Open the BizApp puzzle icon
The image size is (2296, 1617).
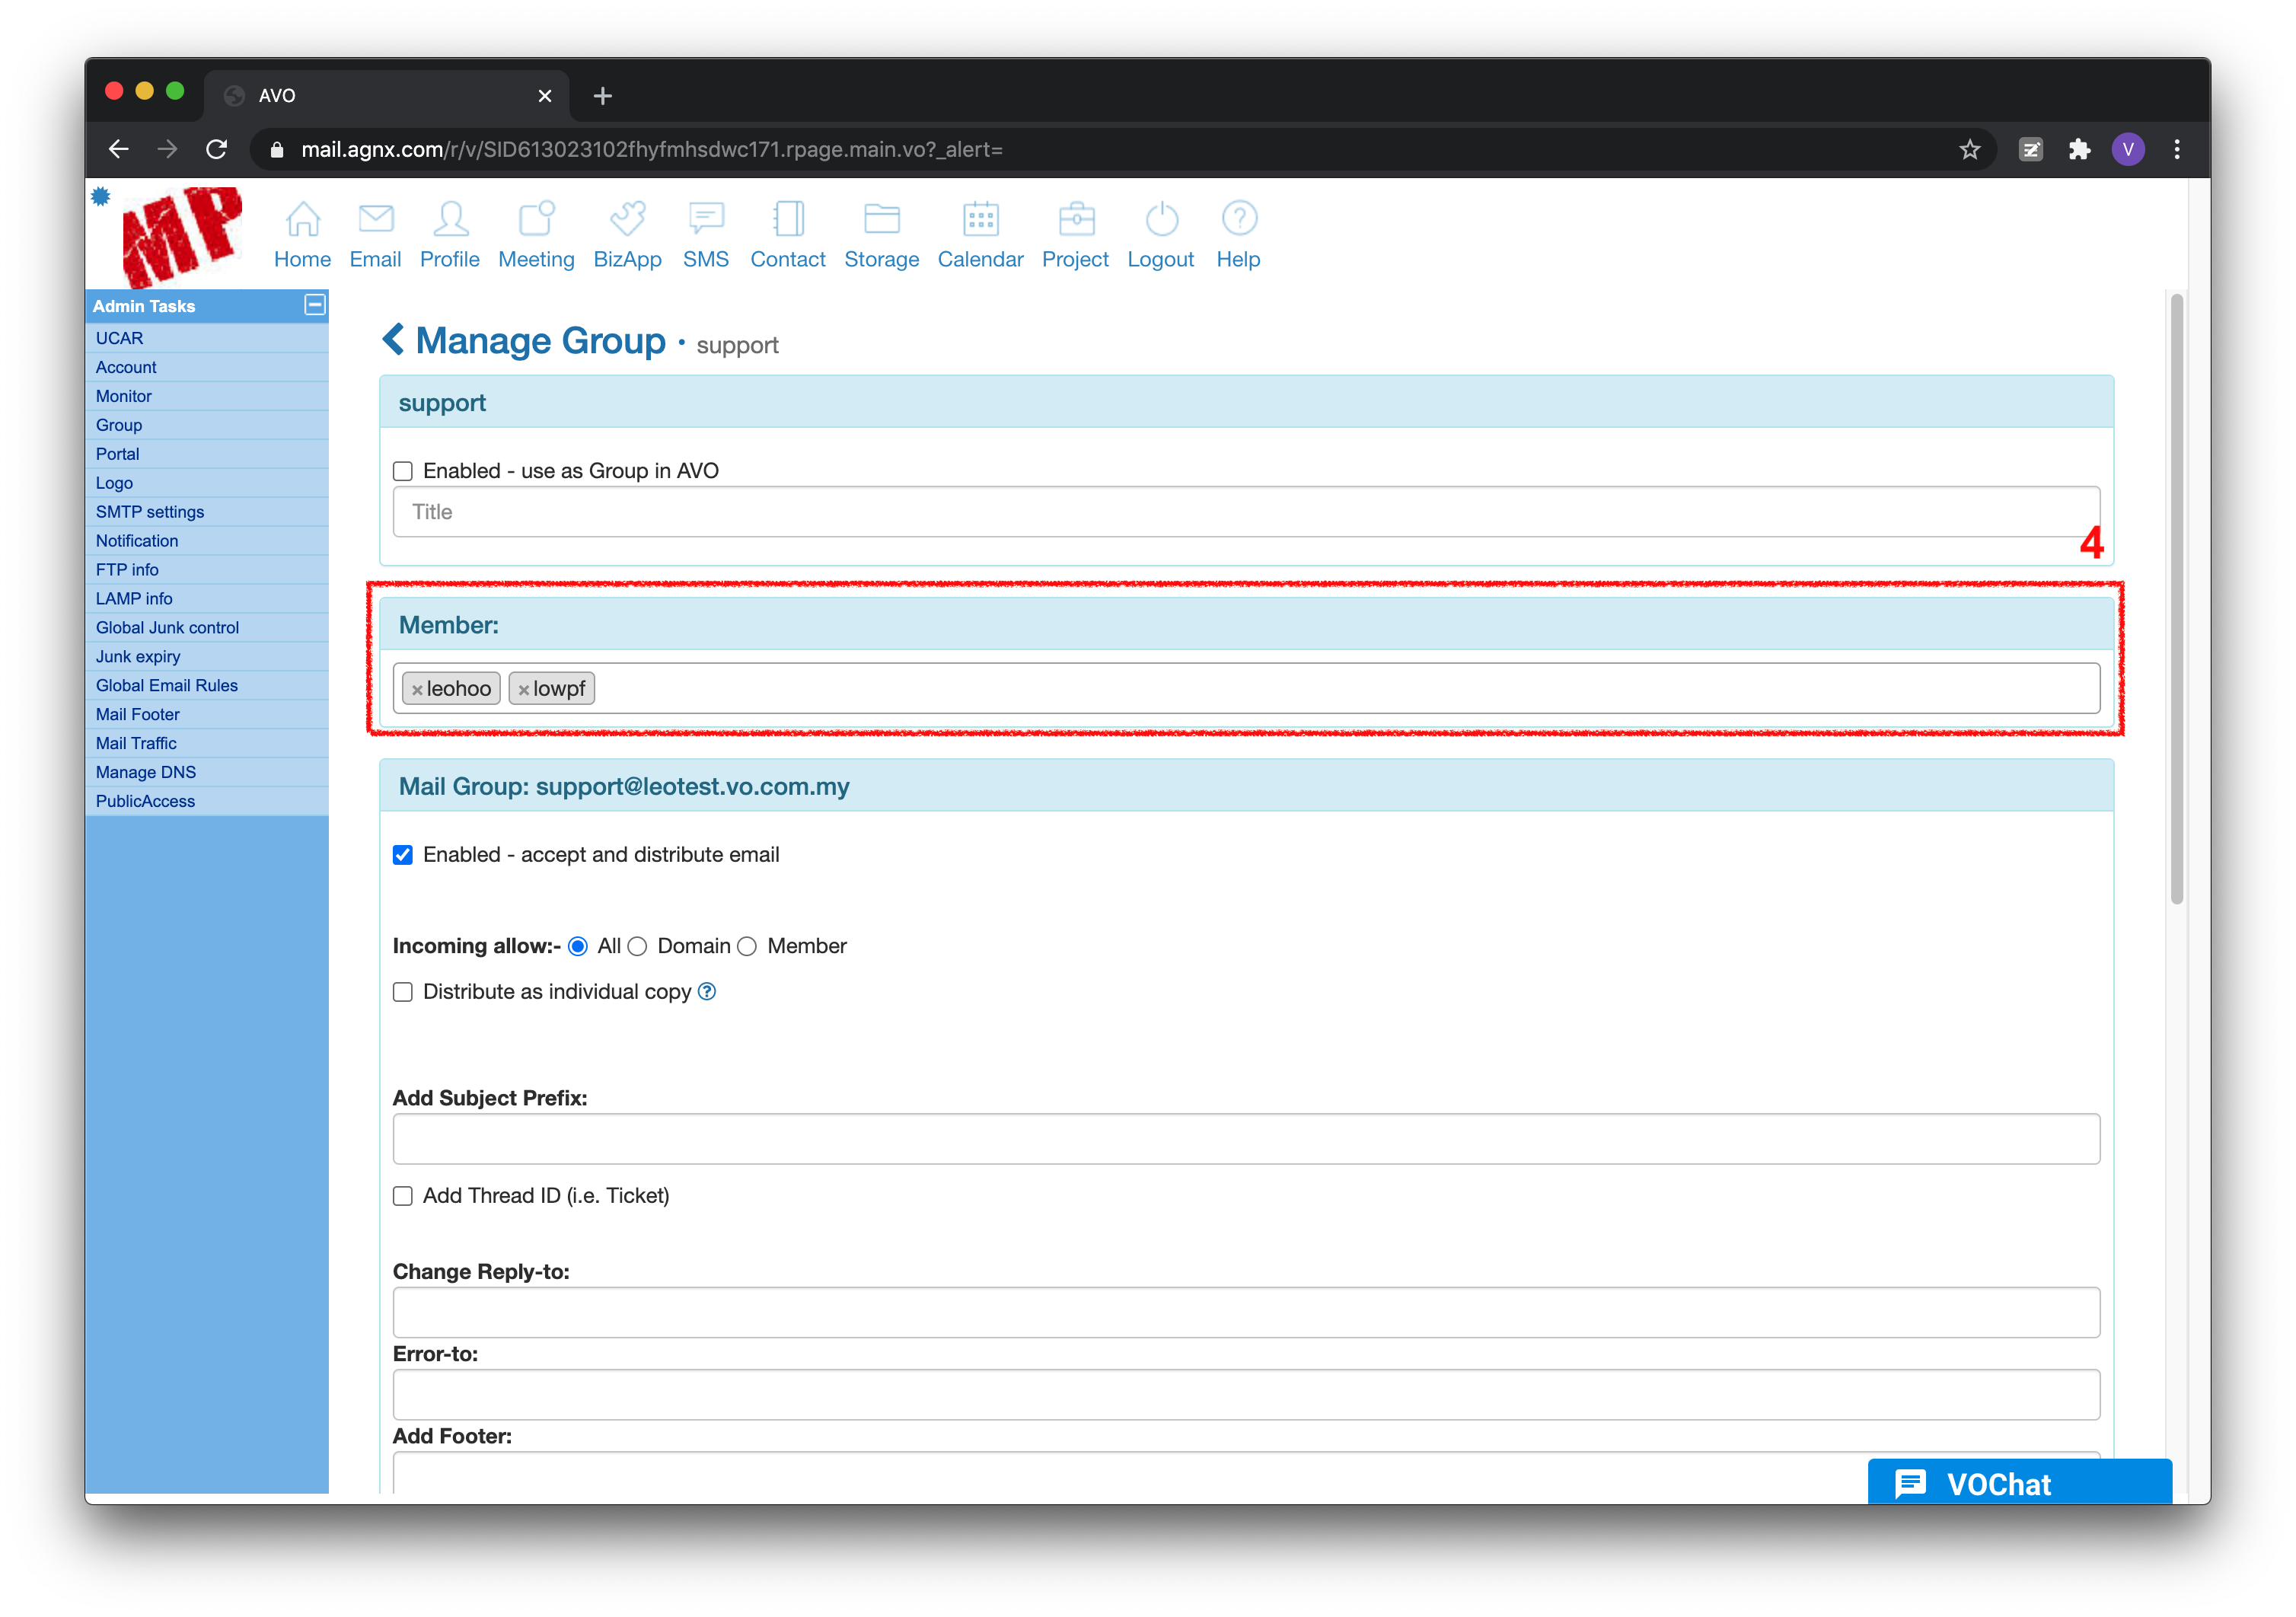pyautogui.click(x=627, y=219)
